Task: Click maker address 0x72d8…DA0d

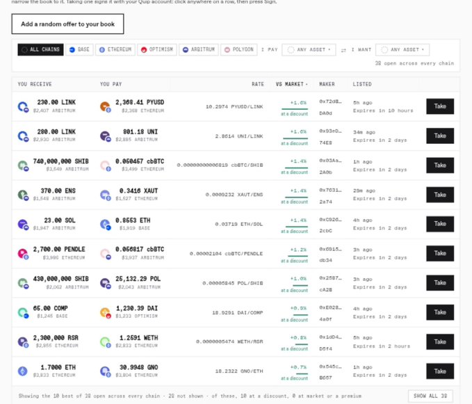Action: pyautogui.click(x=330, y=107)
